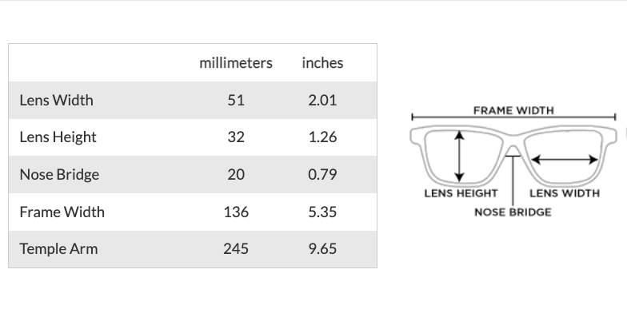
Task: Select the Frame Width row label in table
Action: tap(62, 212)
